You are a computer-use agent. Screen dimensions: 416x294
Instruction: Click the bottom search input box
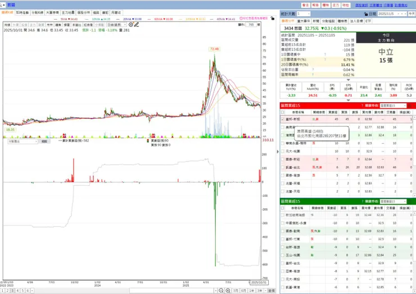171,291
